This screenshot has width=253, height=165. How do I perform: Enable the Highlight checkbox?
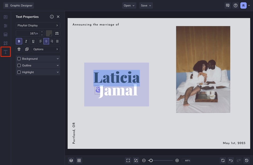point(19,72)
